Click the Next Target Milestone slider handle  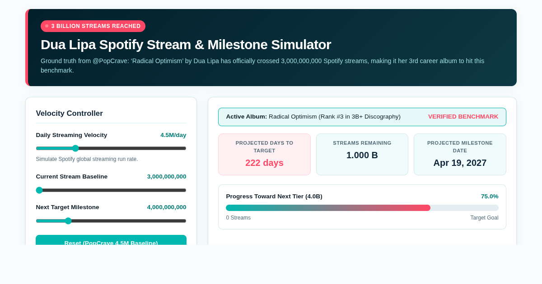68,221
